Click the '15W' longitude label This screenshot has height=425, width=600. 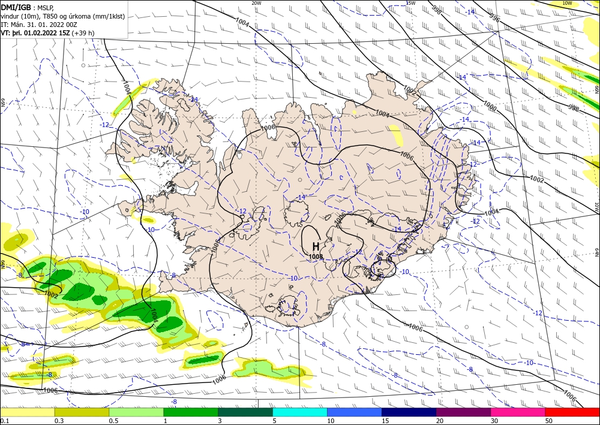(410, 3)
